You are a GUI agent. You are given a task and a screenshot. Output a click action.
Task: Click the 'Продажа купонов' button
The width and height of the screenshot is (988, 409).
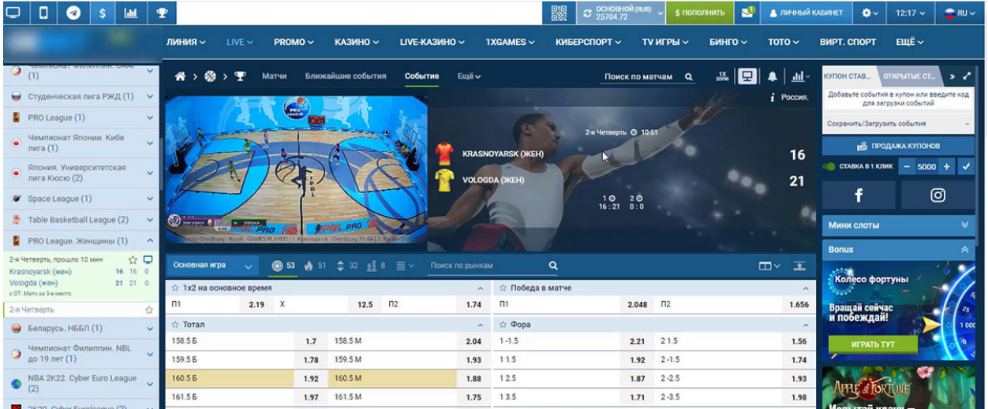(897, 146)
